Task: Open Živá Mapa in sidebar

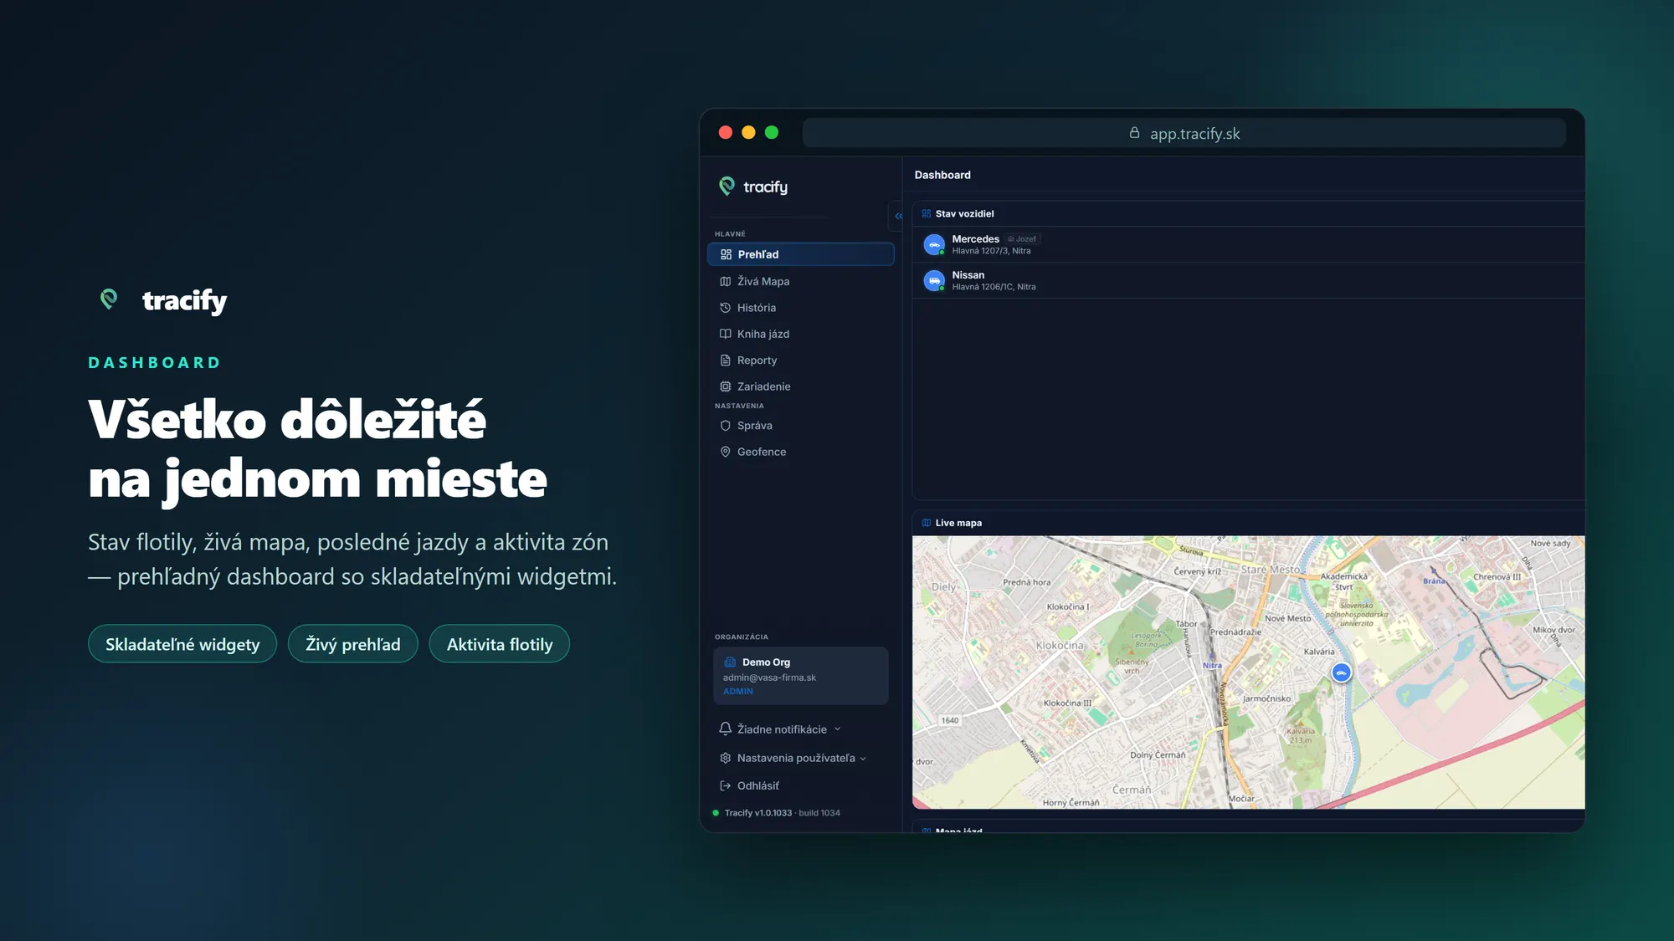Action: (x=800, y=281)
